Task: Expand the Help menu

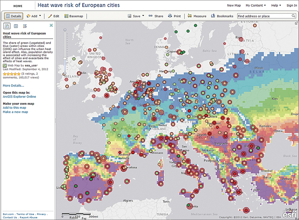Action: point(276,5)
